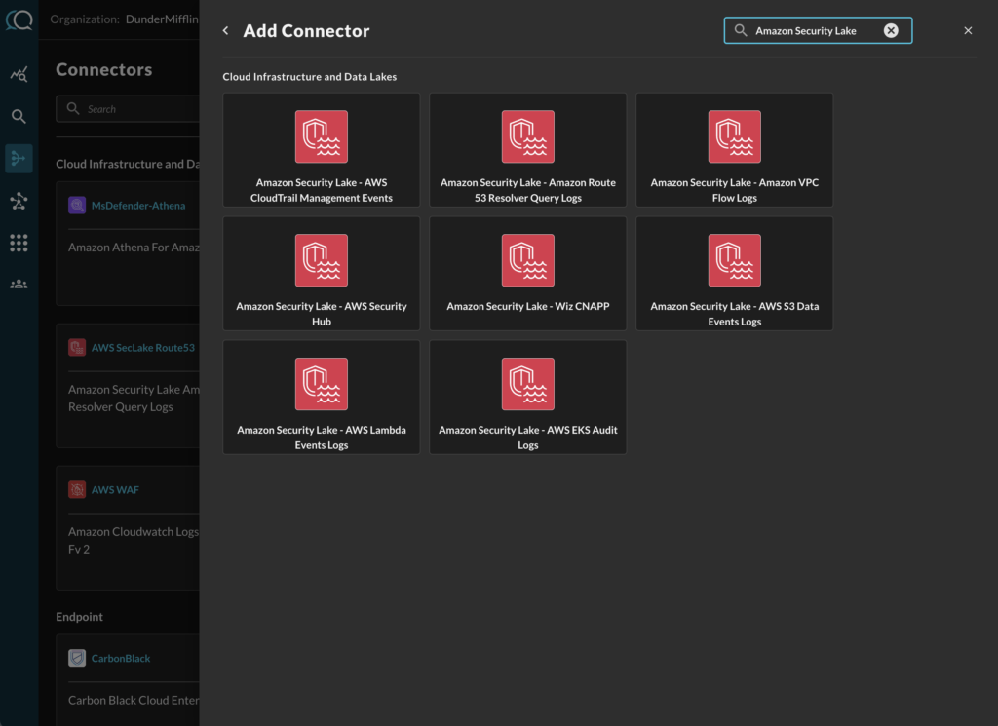998x726 pixels.
Task: Click the magnifier search icon in the left sidebar
Action: tap(19, 117)
